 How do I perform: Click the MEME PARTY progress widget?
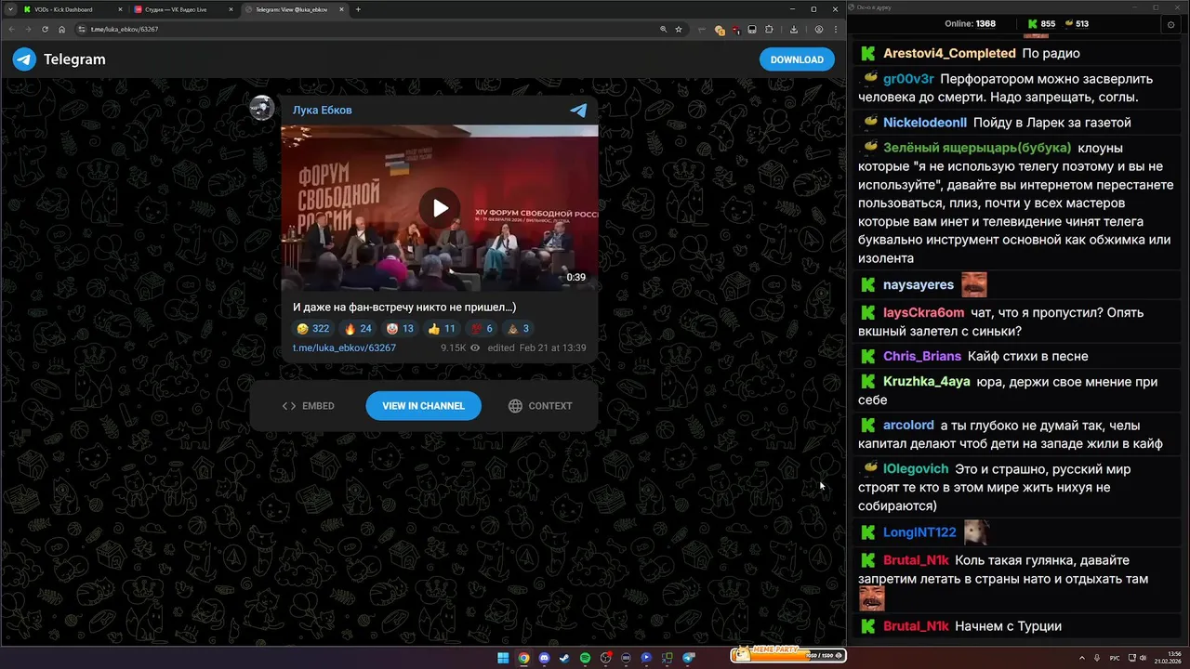pos(787,655)
